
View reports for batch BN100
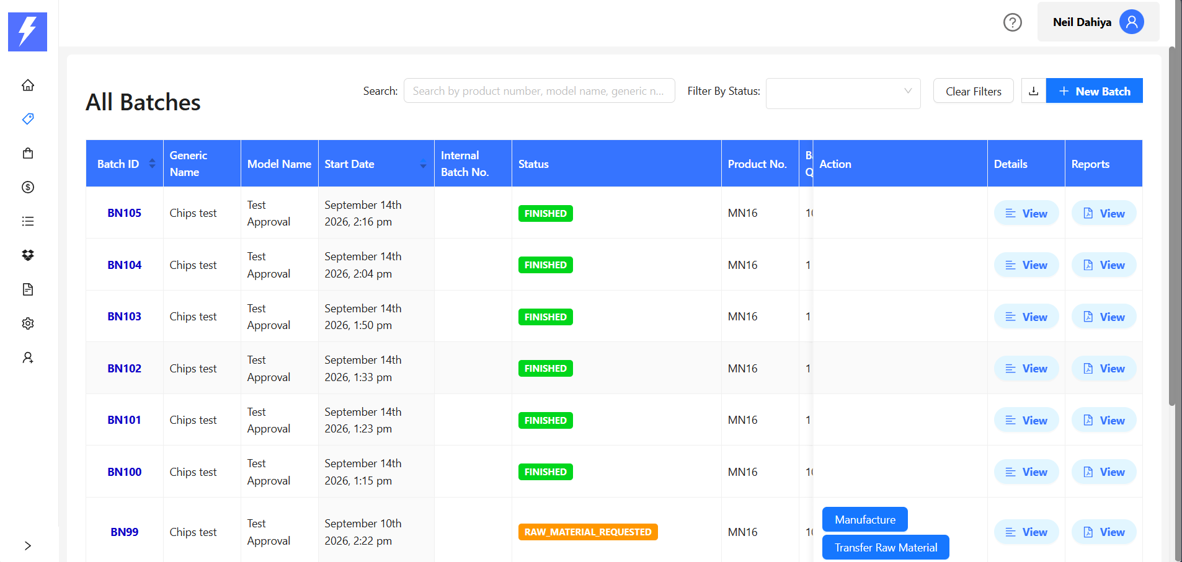[1104, 472]
